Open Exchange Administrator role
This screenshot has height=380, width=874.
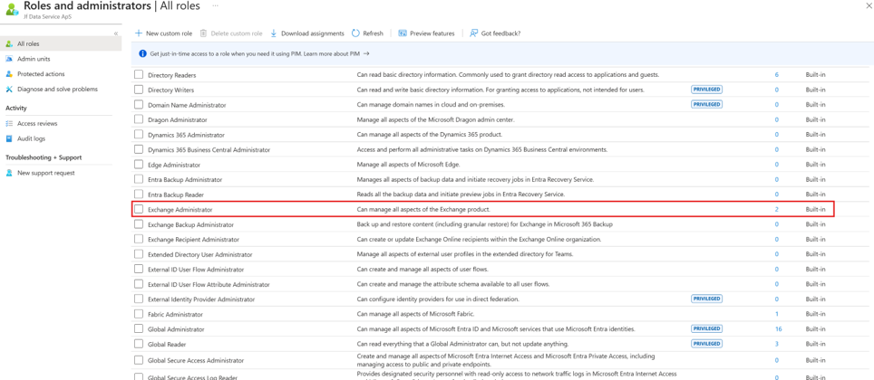[x=180, y=210]
